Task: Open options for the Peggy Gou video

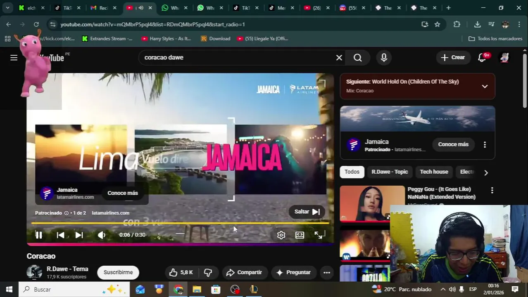Action: pyautogui.click(x=492, y=190)
